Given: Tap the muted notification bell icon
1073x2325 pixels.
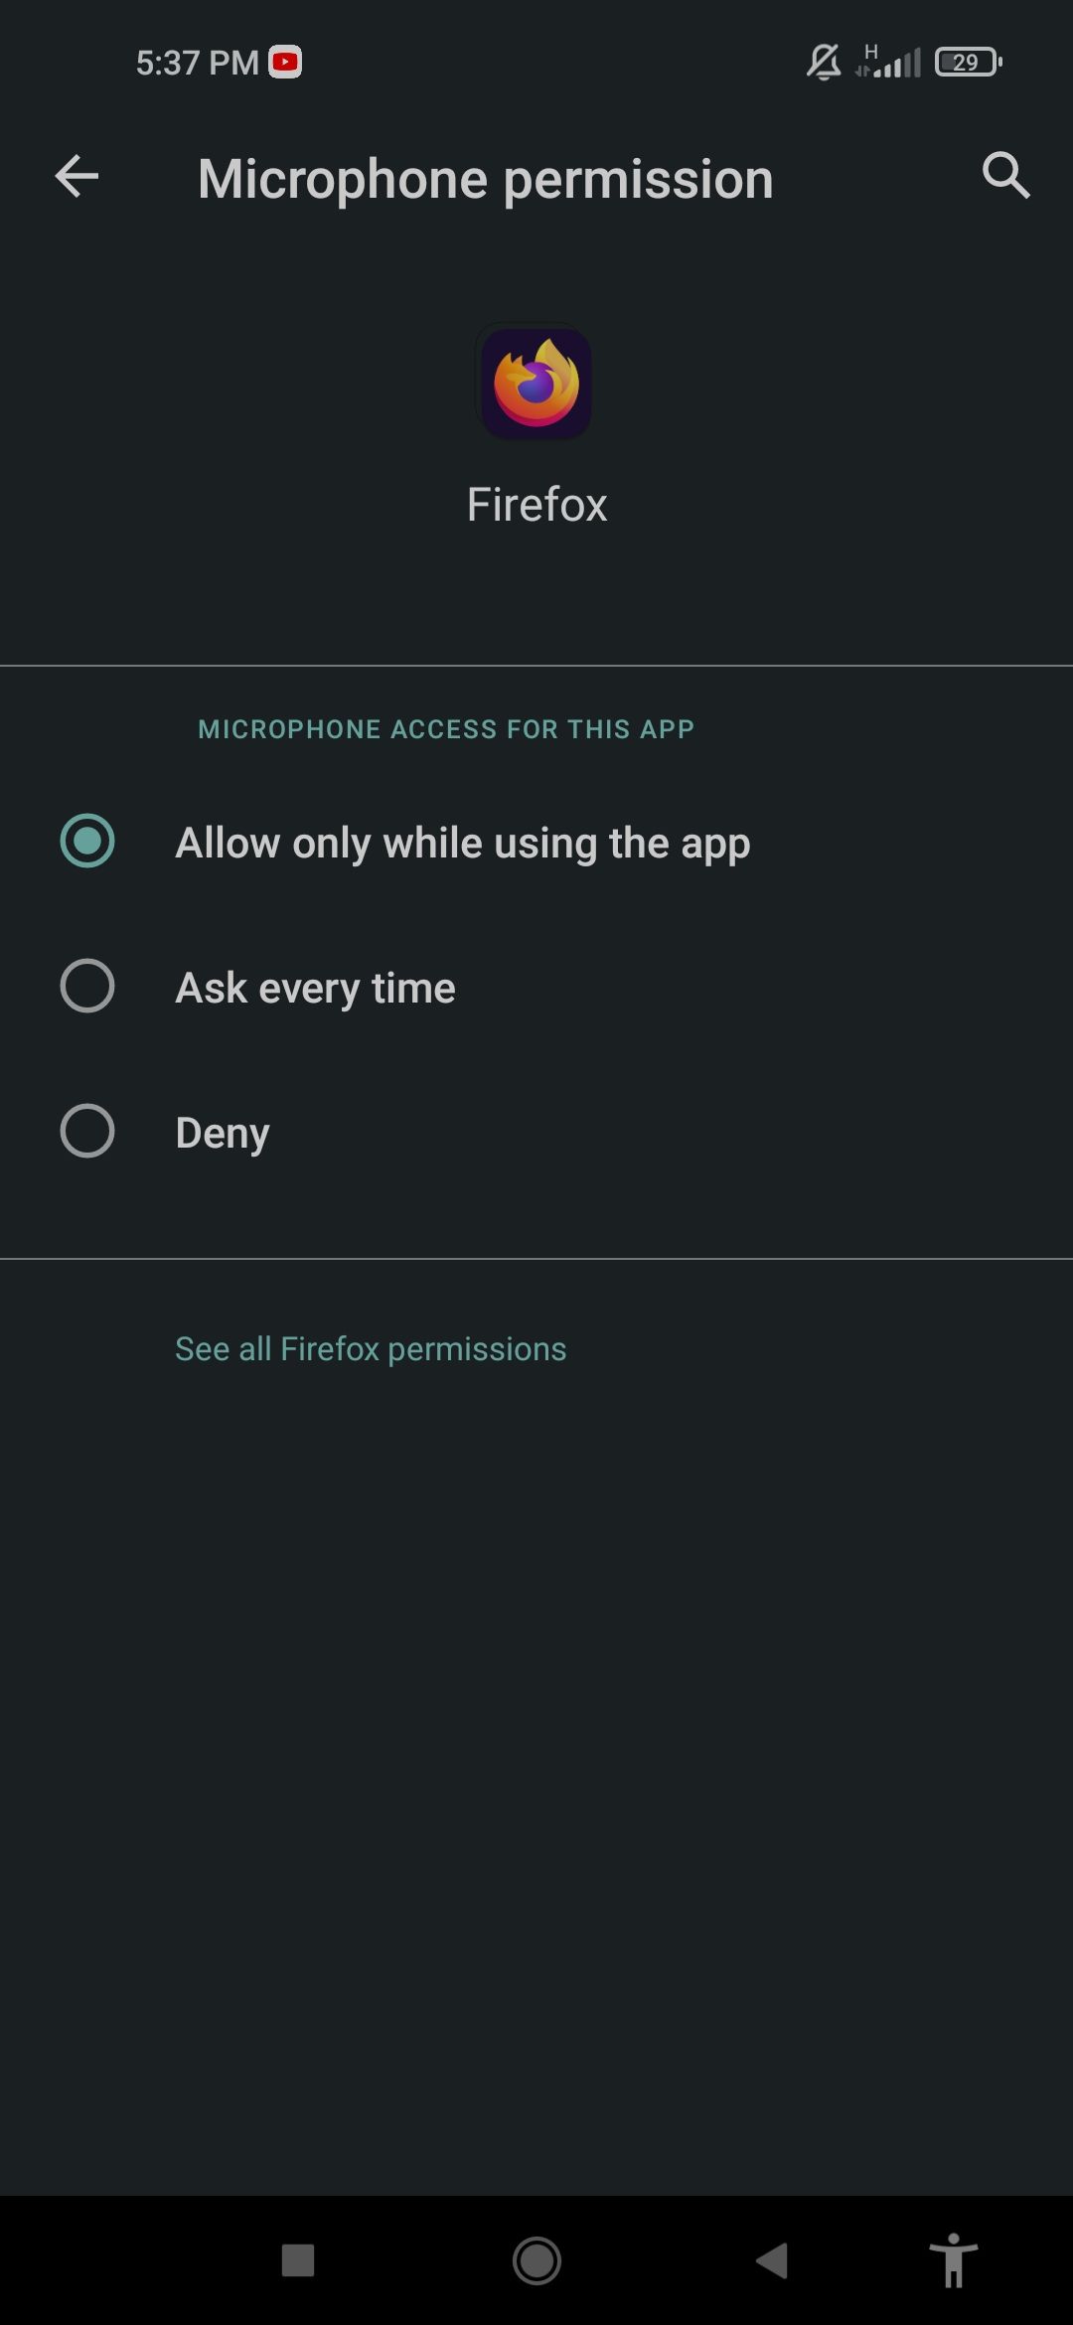Looking at the screenshot, I should click(821, 62).
